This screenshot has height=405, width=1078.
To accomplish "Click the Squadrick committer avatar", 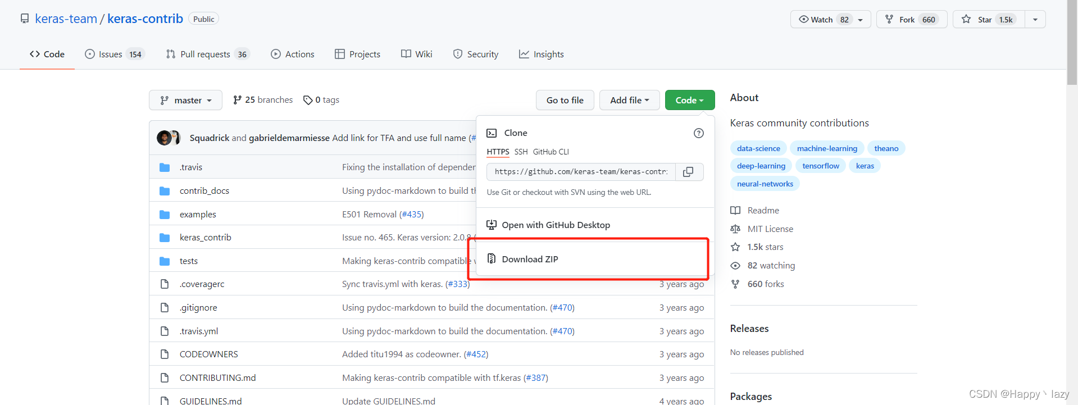I will pos(164,138).
